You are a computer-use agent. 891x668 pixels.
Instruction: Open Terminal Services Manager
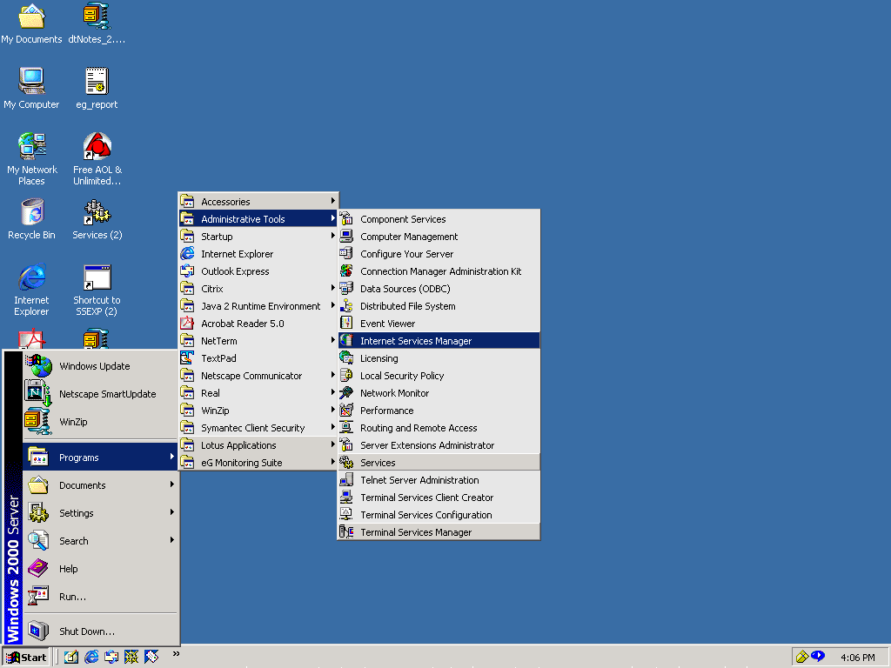(439, 532)
